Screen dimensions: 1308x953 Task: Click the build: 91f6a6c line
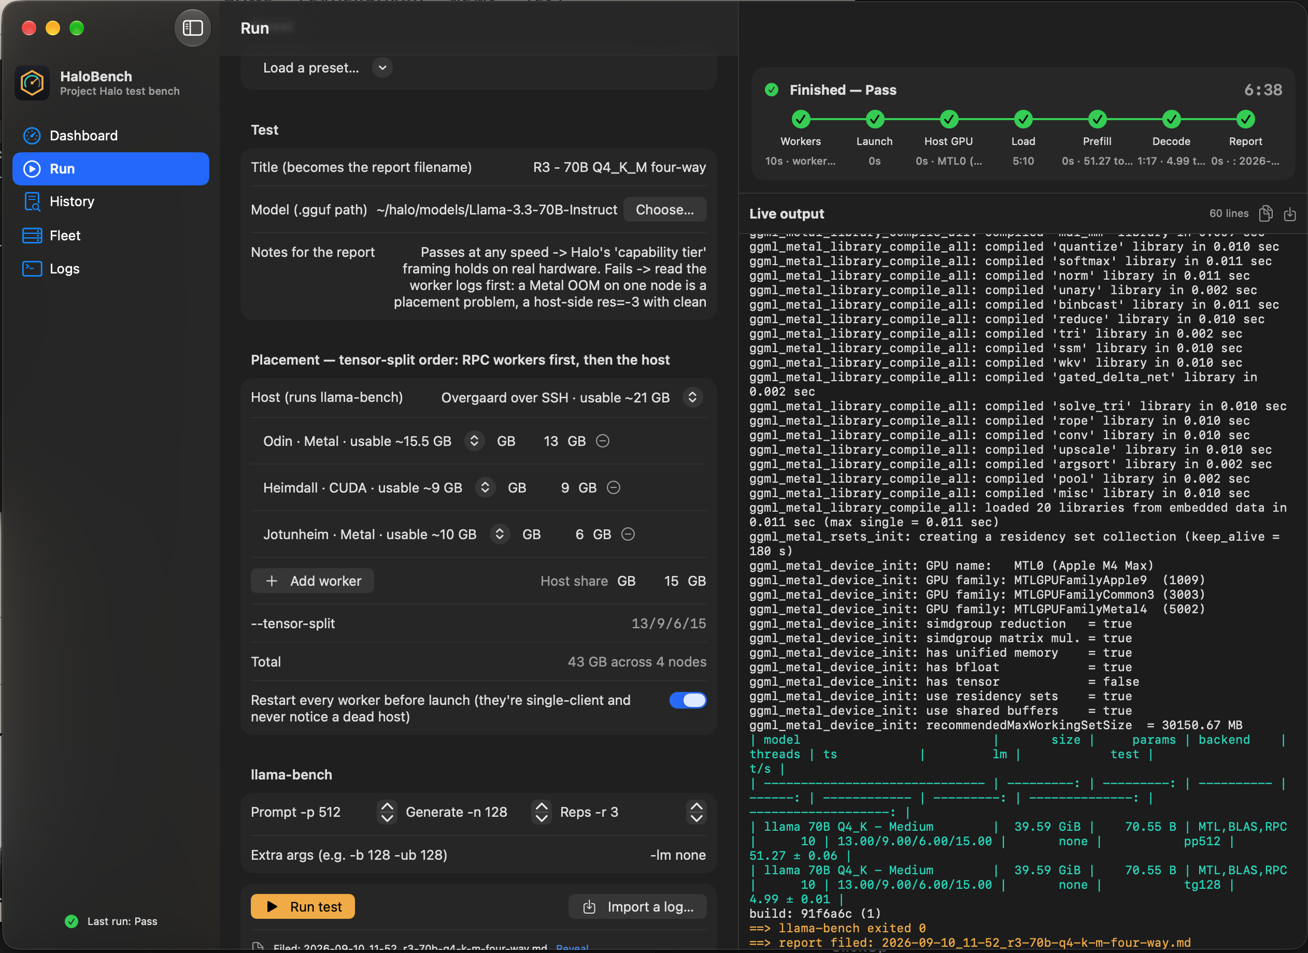click(x=815, y=914)
